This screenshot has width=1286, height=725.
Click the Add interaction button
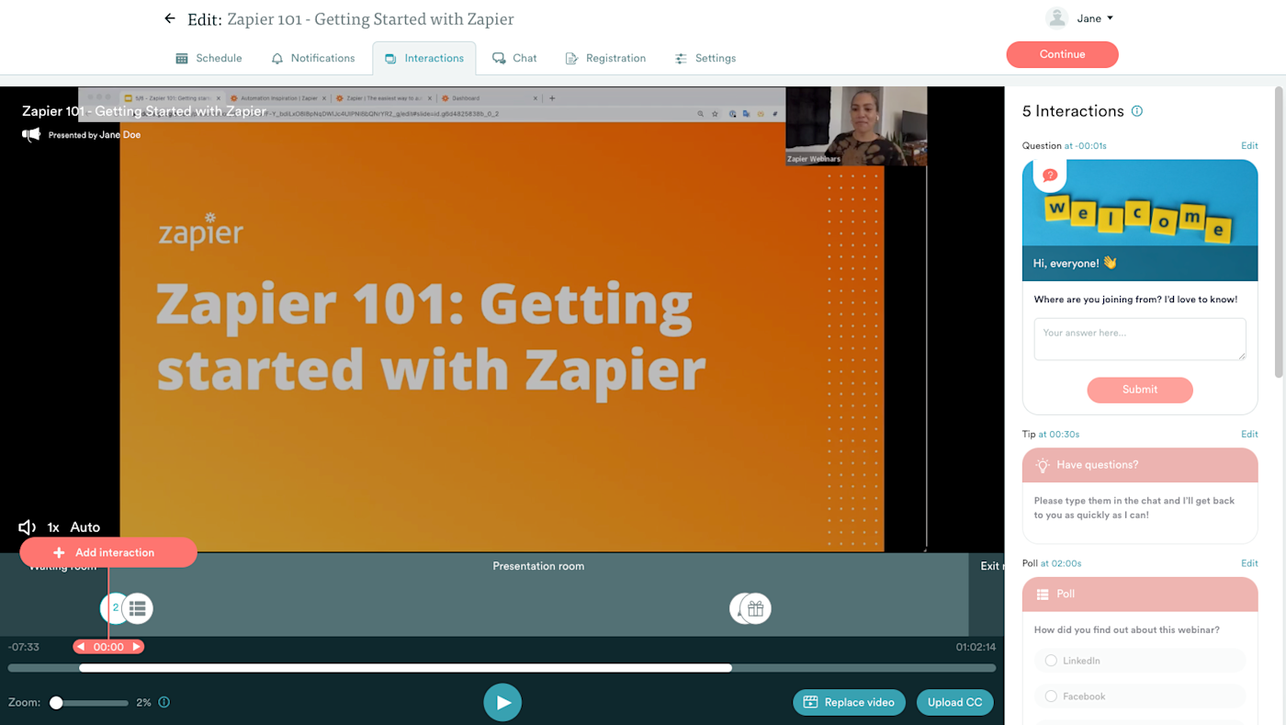[108, 552]
